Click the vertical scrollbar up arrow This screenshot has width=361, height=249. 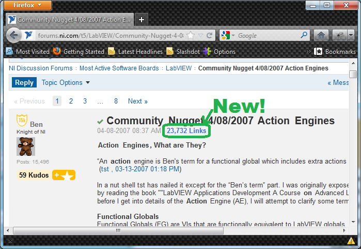353,63
